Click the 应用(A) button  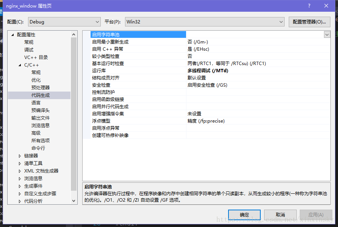coord(316,215)
